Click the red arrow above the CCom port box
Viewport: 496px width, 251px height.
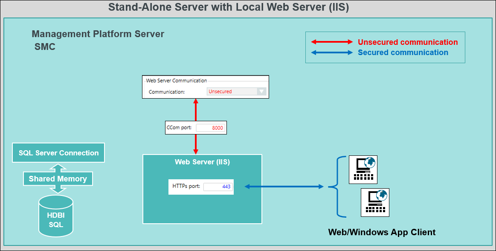pyautogui.click(x=196, y=110)
